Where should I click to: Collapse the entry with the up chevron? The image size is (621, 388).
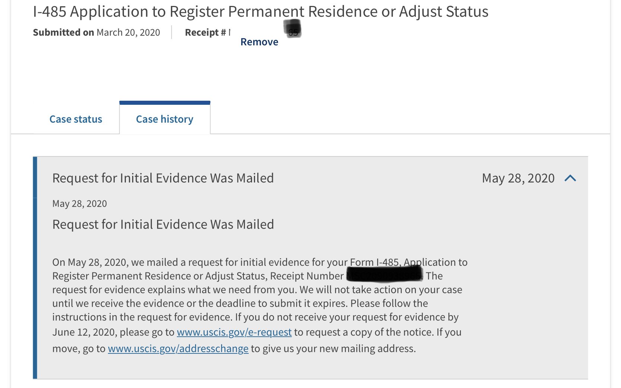(x=570, y=178)
